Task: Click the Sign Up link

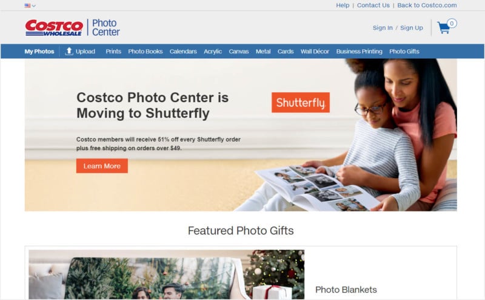Action: coord(412,28)
